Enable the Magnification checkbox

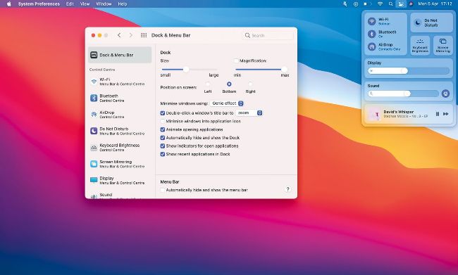(x=236, y=60)
